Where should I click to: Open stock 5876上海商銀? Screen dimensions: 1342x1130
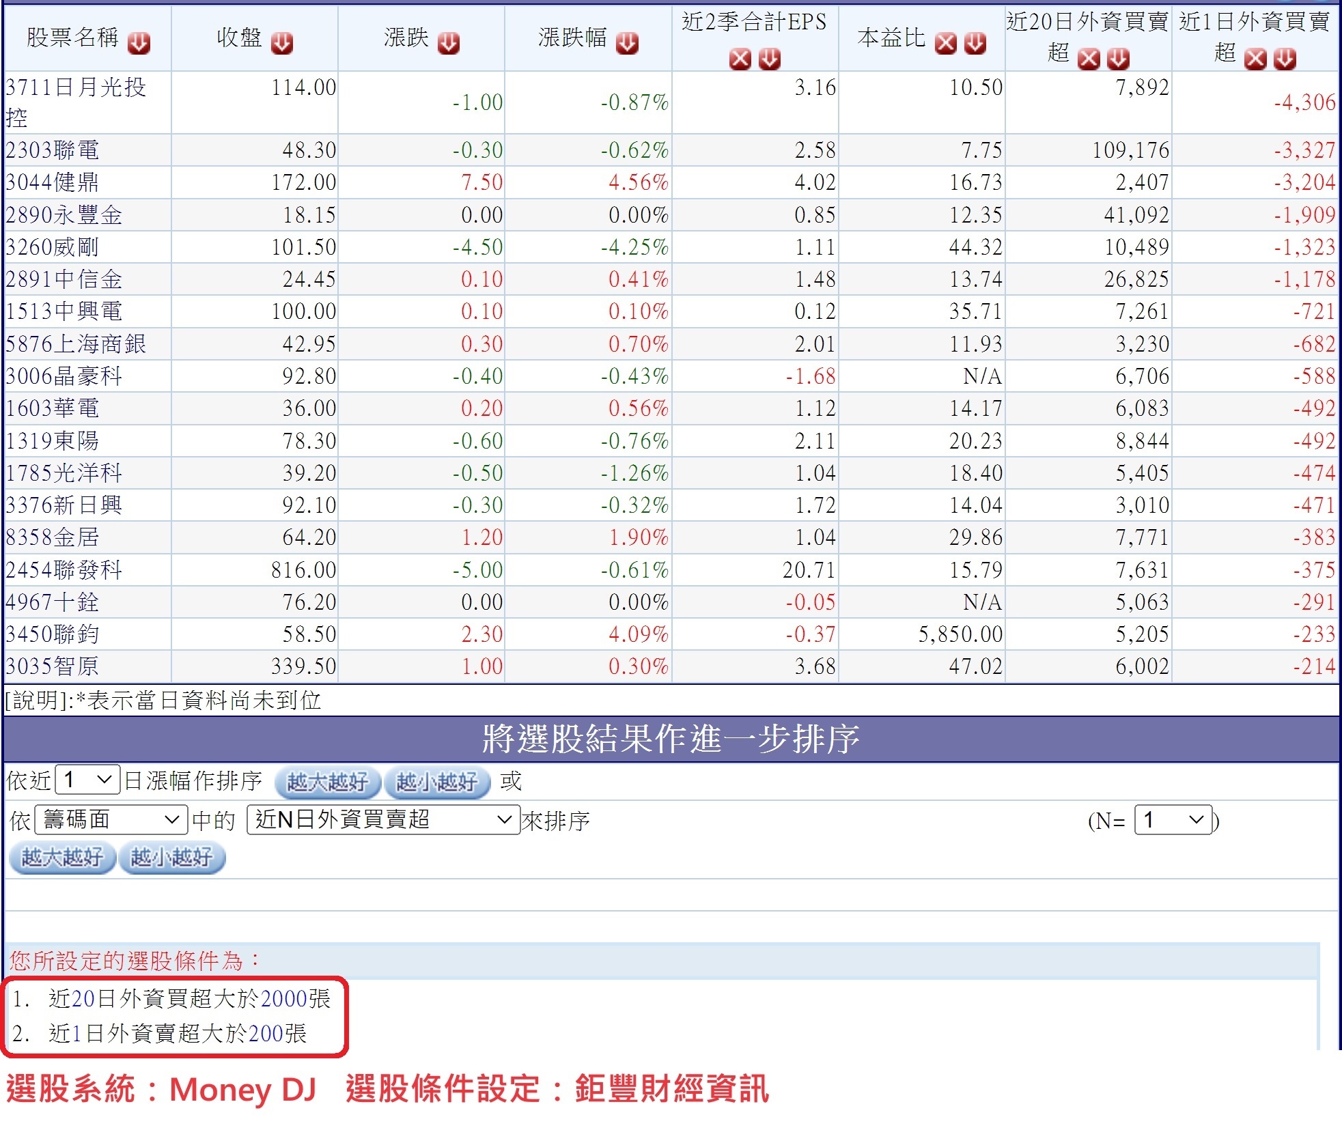coord(76,344)
